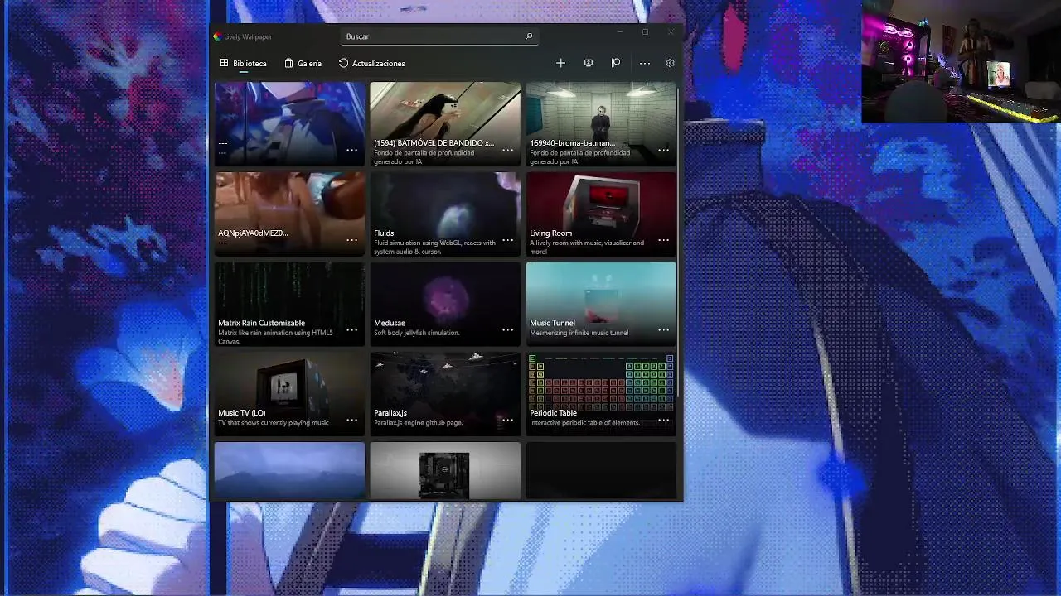
Task: Open three-dot menu on Fluids card
Action: (508, 240)
